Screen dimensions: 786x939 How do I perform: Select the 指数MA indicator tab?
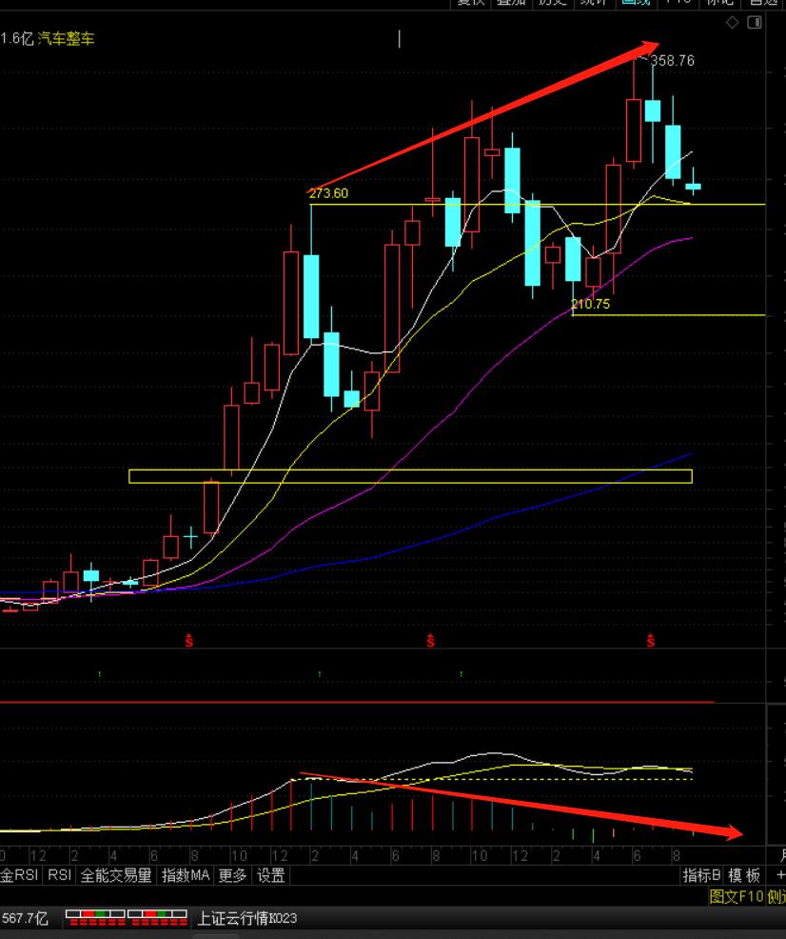[186, 875]
